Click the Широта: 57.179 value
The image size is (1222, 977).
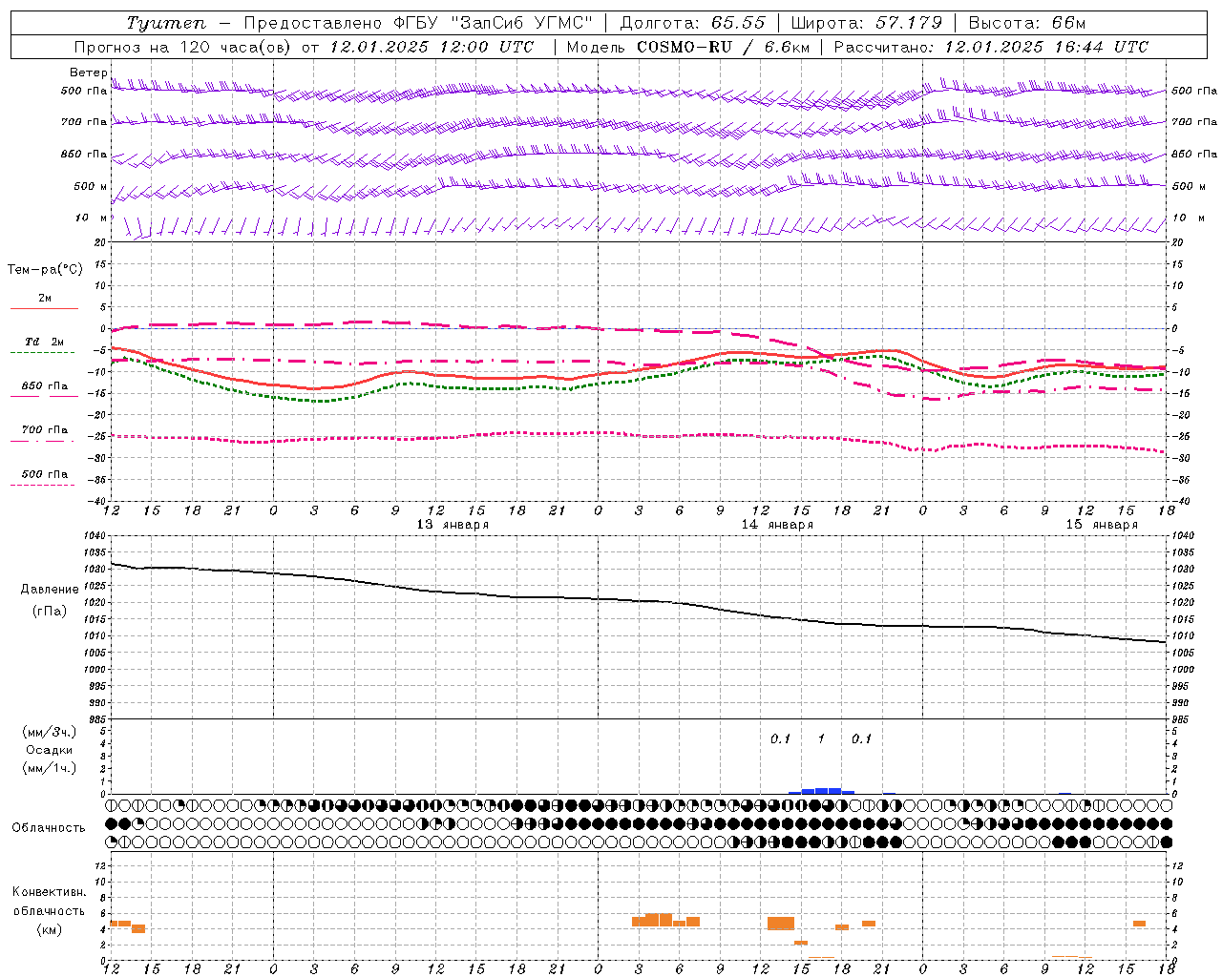pyautogui.click(x=865, y=23)
